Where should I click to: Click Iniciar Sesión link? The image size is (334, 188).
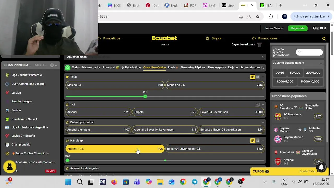(274, 28)
